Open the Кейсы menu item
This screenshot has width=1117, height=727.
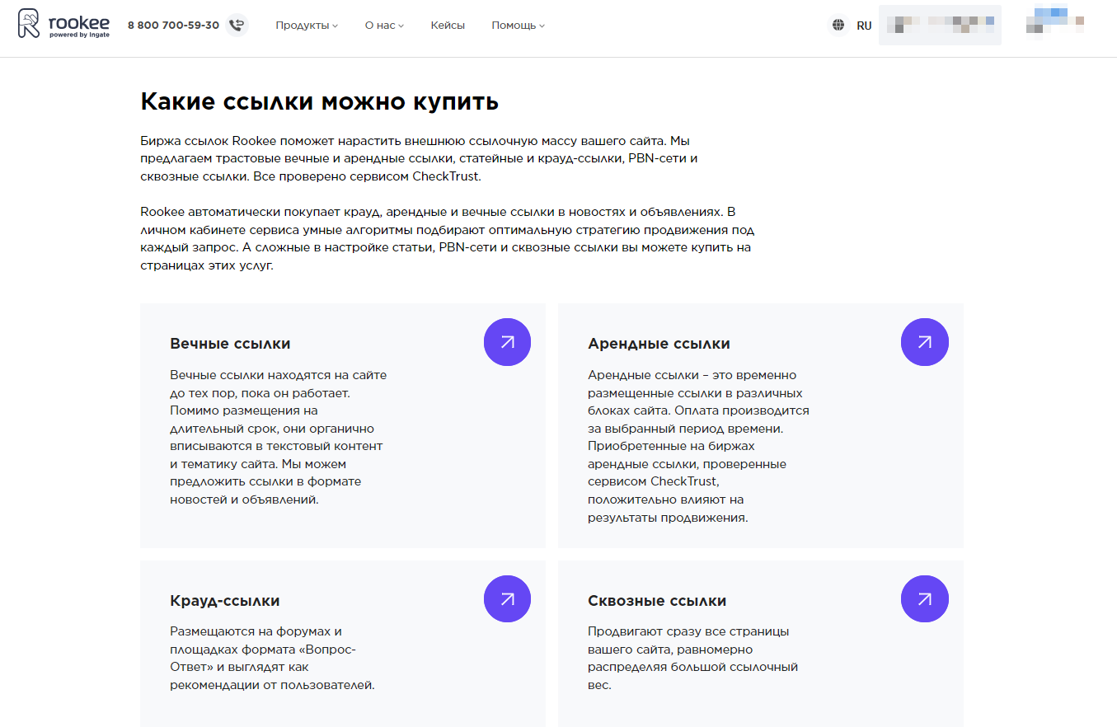[x=448, y=26]
